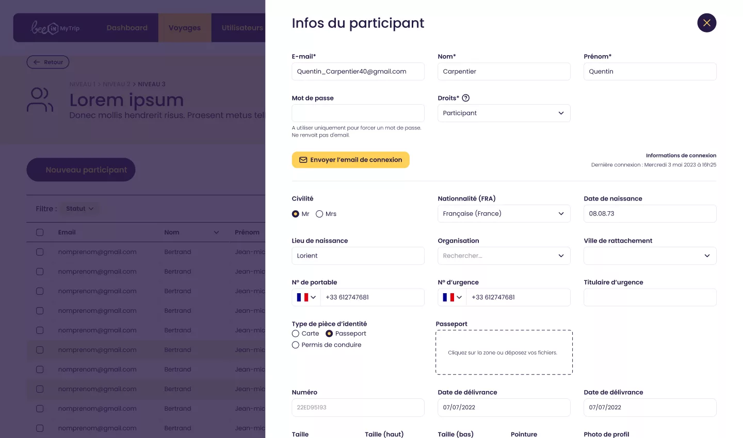Viewport: 743px width, 438px height.
Task: Select the Mrs civility option
Action: [x=319, y=214]
